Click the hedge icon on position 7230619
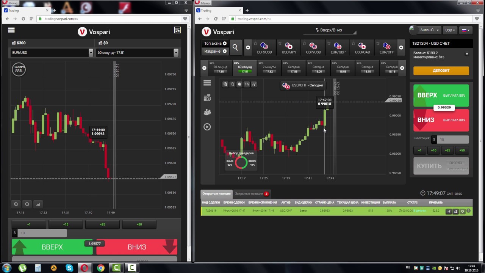This screenshot has width=485, height=273. pyautogui.click(x=449, y=212)
